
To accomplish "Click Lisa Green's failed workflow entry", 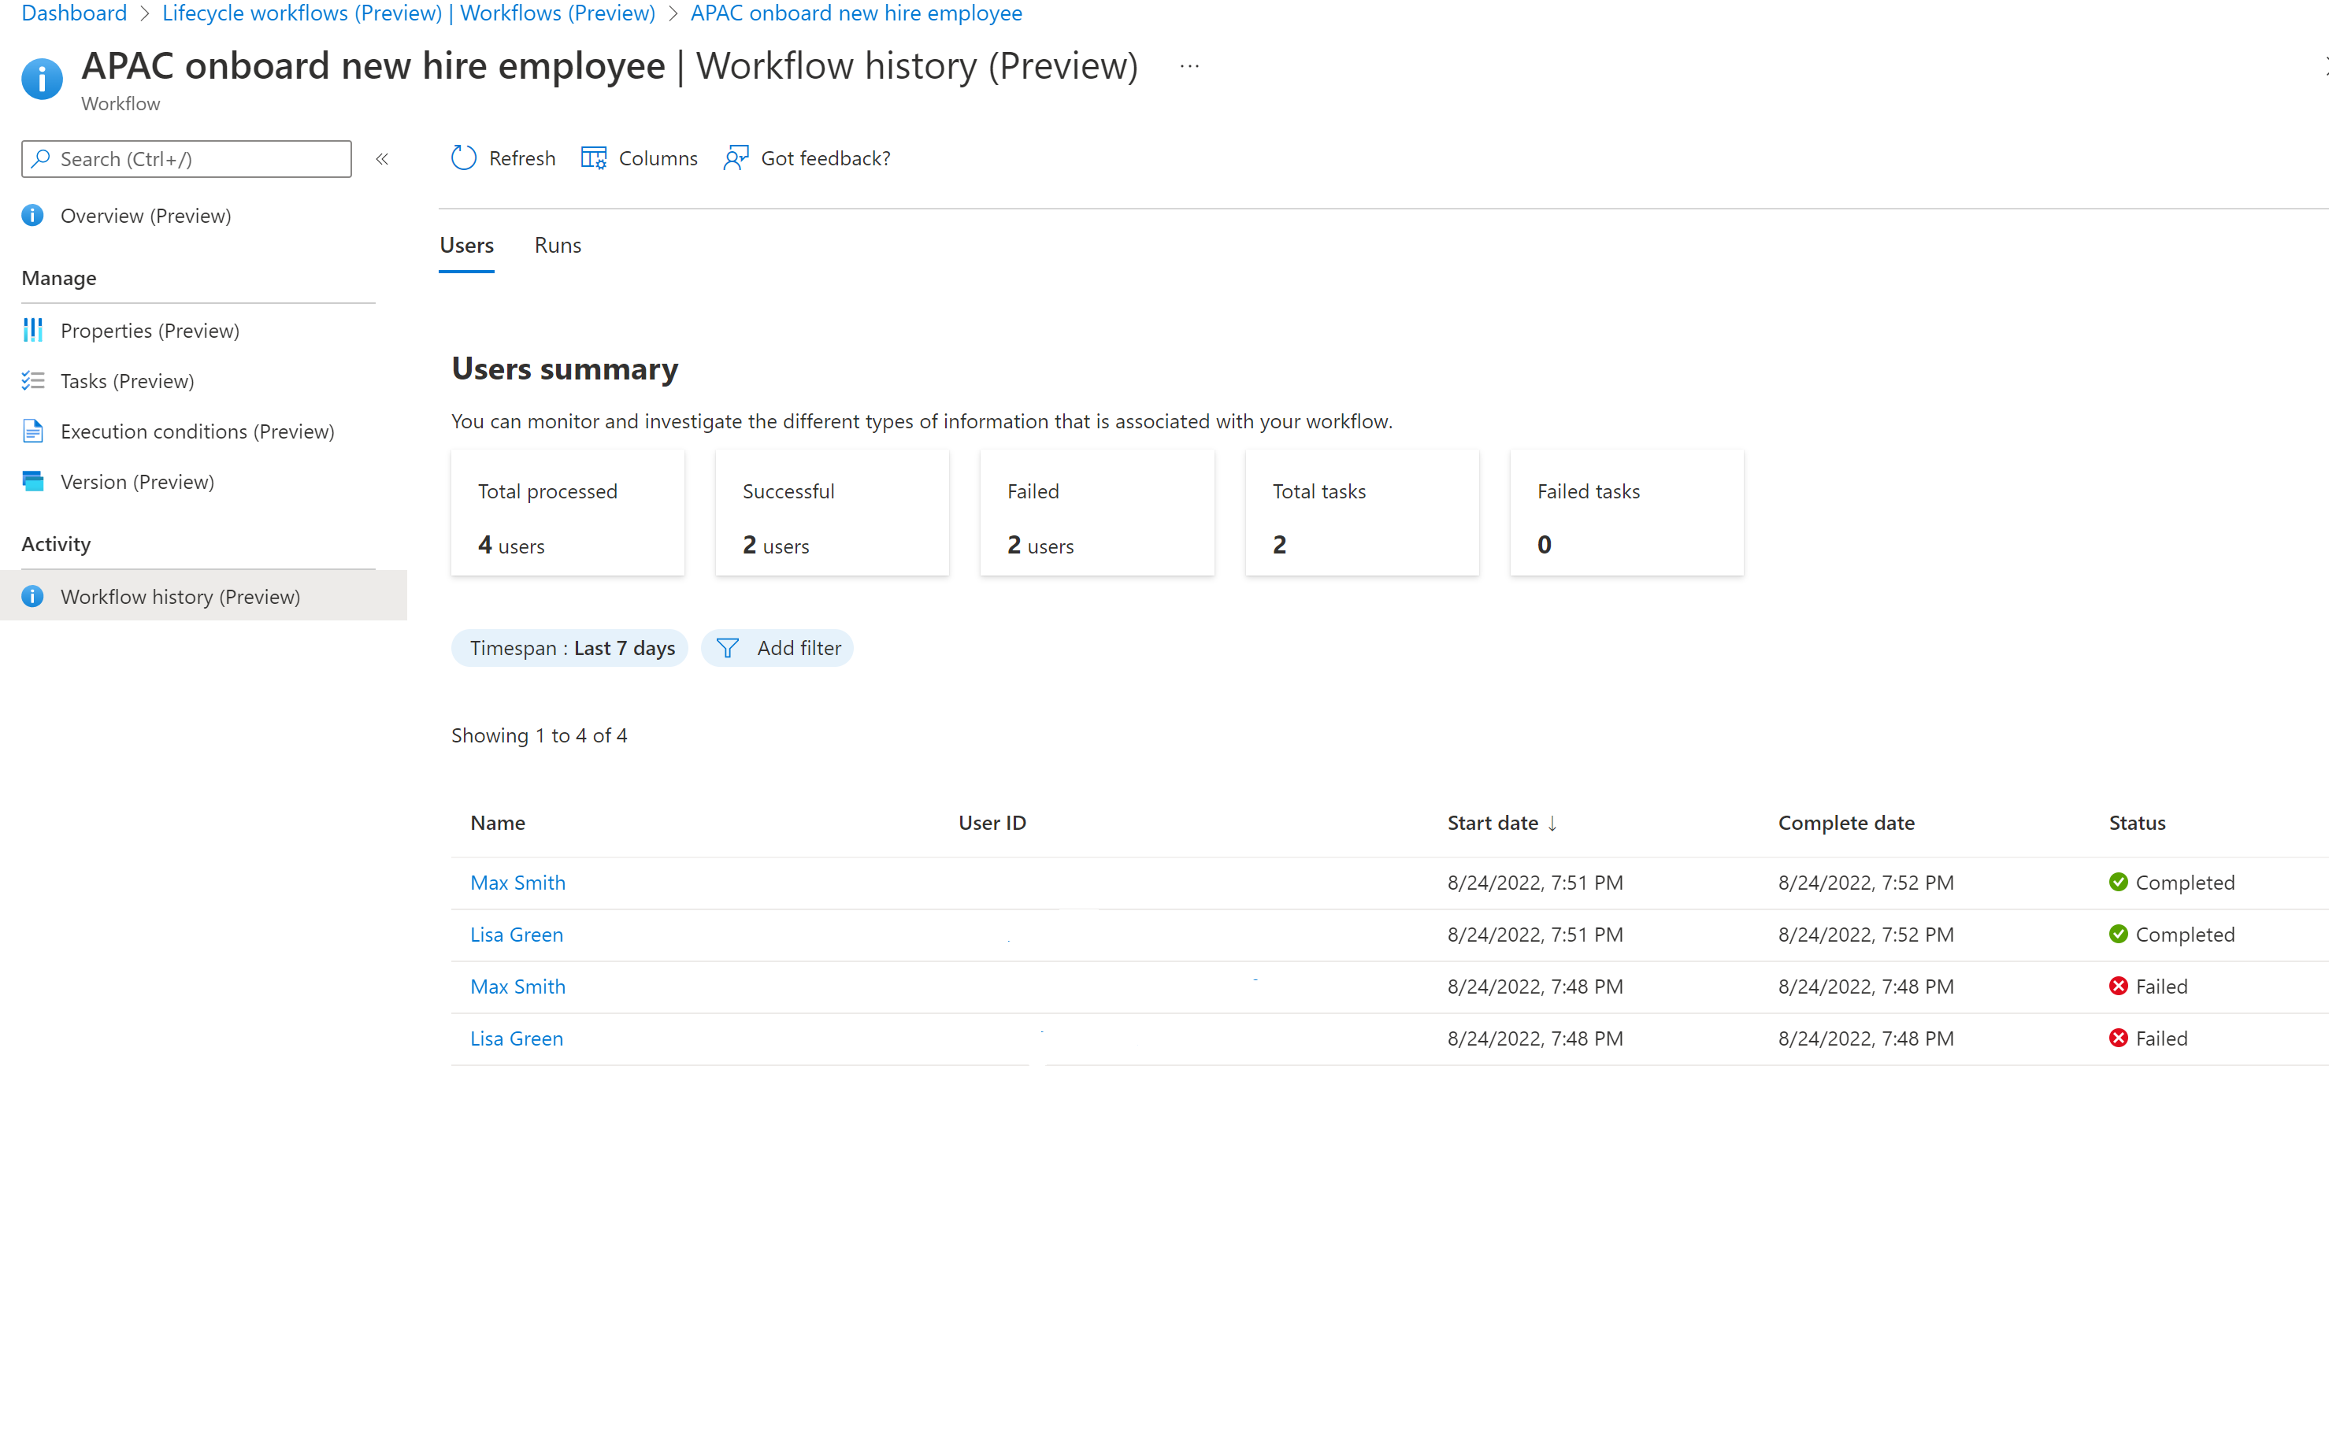I will 516,1036.
